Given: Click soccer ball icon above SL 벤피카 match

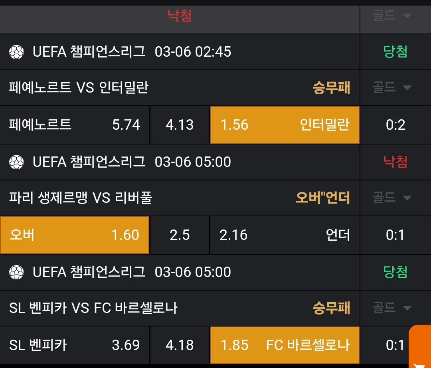Looking at the screenshot, I should click(x=16, y=272).
